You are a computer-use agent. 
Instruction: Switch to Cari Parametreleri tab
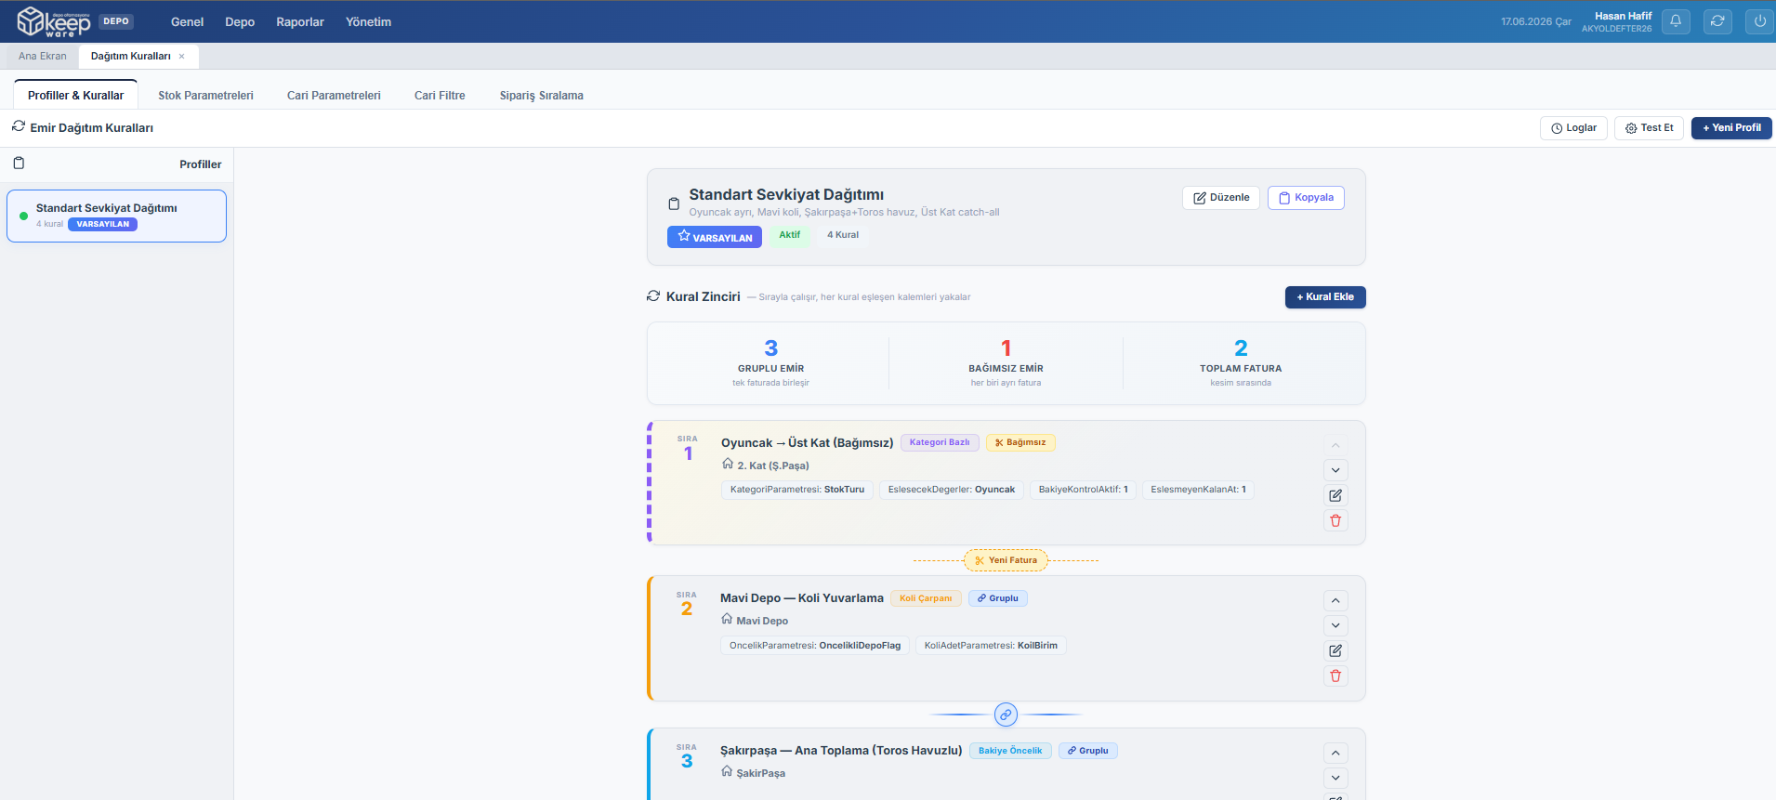pyautogui.click(x=334, y=95)
